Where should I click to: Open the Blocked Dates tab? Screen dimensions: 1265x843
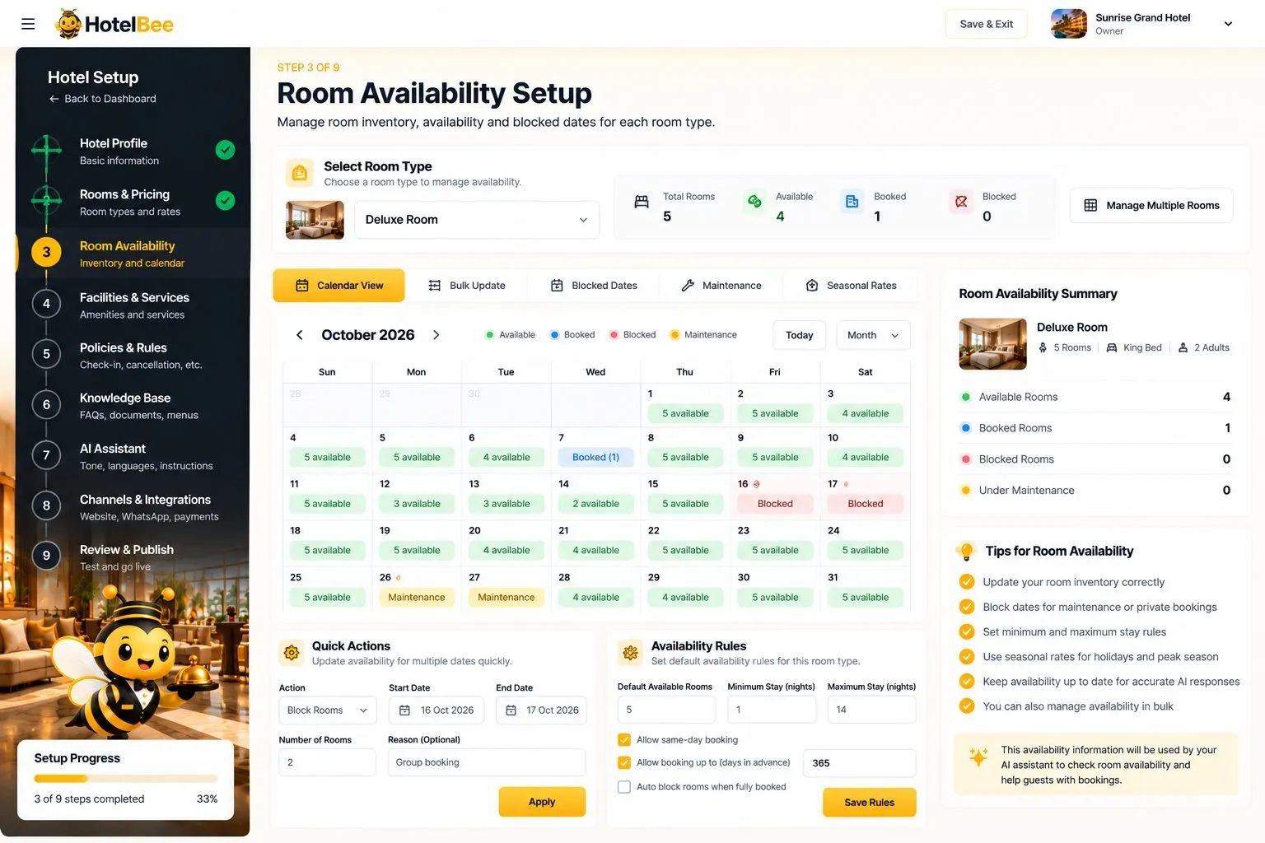click(594, 286)
